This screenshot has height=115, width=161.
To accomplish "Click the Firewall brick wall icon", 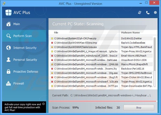I will click(8, 84).
